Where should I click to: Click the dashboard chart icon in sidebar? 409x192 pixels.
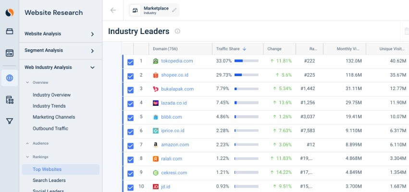tap(10, 53)
